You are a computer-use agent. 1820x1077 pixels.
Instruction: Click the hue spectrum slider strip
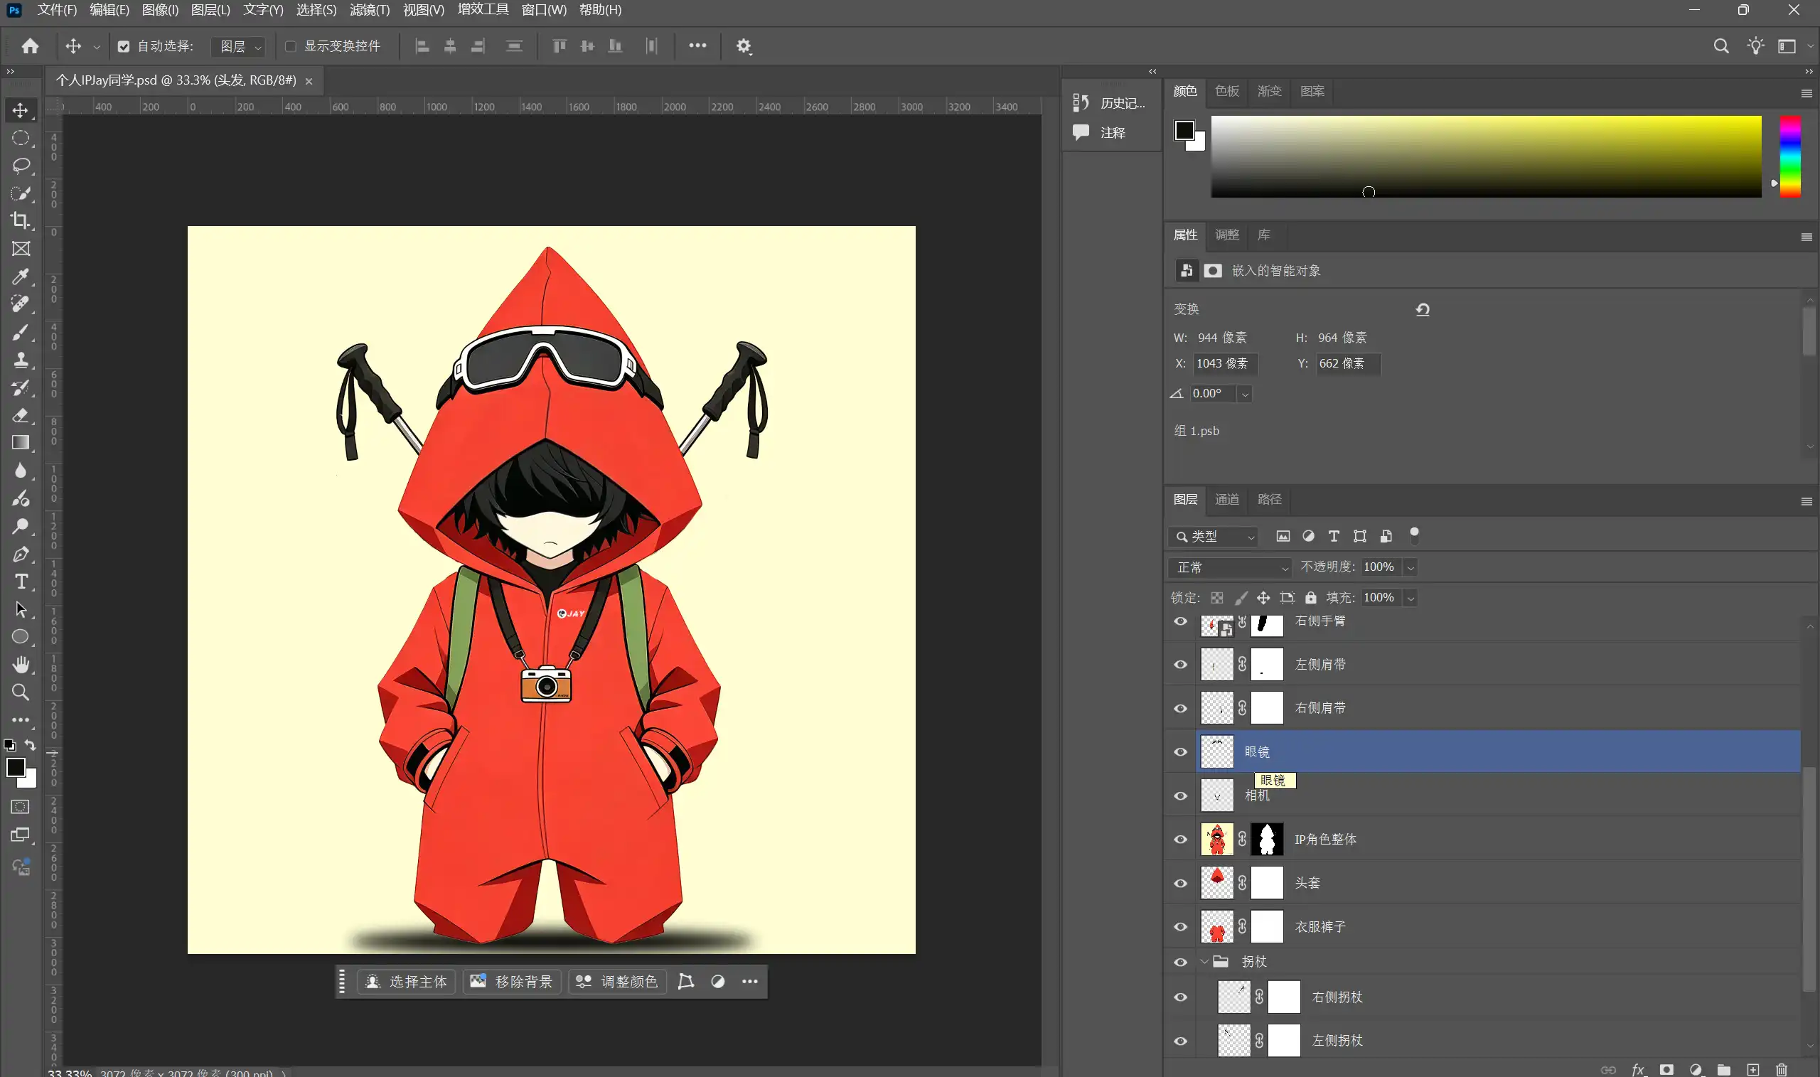[x=1789, y=156]
